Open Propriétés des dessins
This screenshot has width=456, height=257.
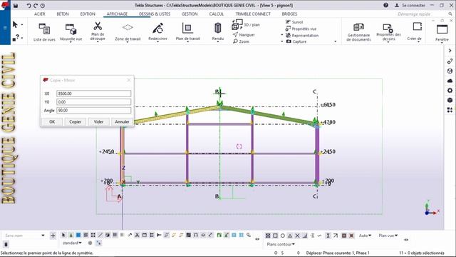click(388, 32)
